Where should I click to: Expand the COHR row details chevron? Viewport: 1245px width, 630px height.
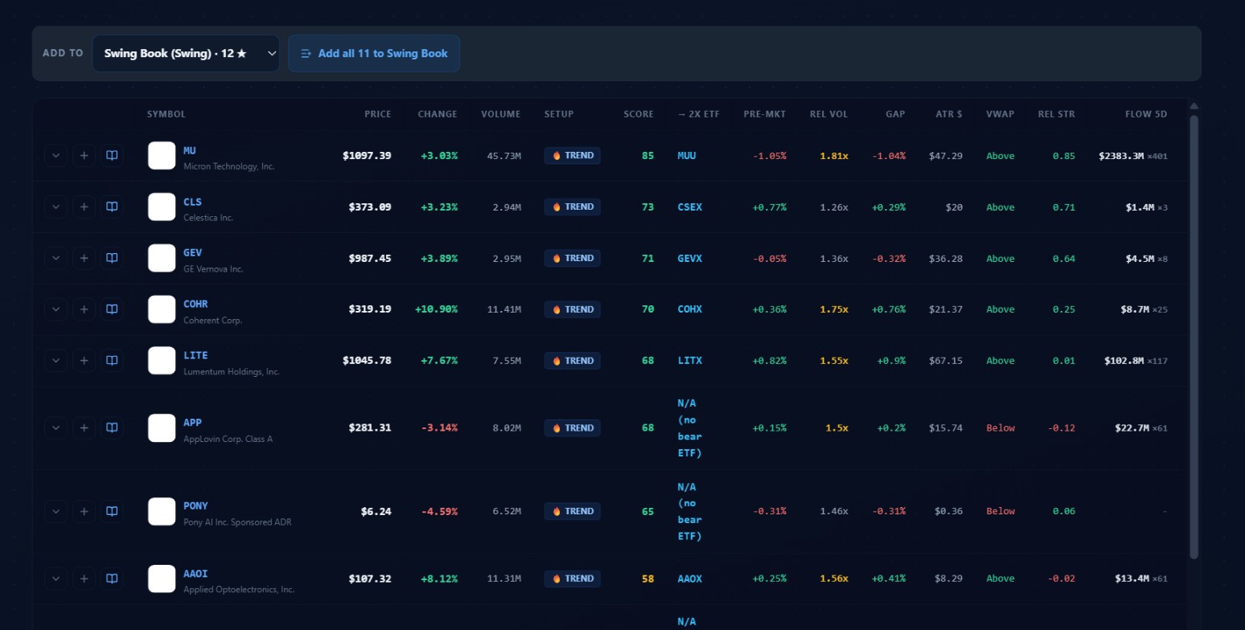tap(55, 309)
